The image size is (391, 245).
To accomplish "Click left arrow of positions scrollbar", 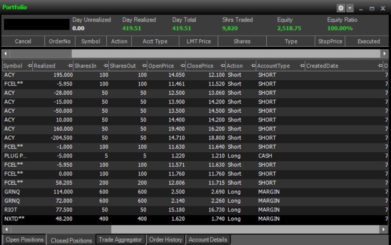I will (x=6, y=229).
